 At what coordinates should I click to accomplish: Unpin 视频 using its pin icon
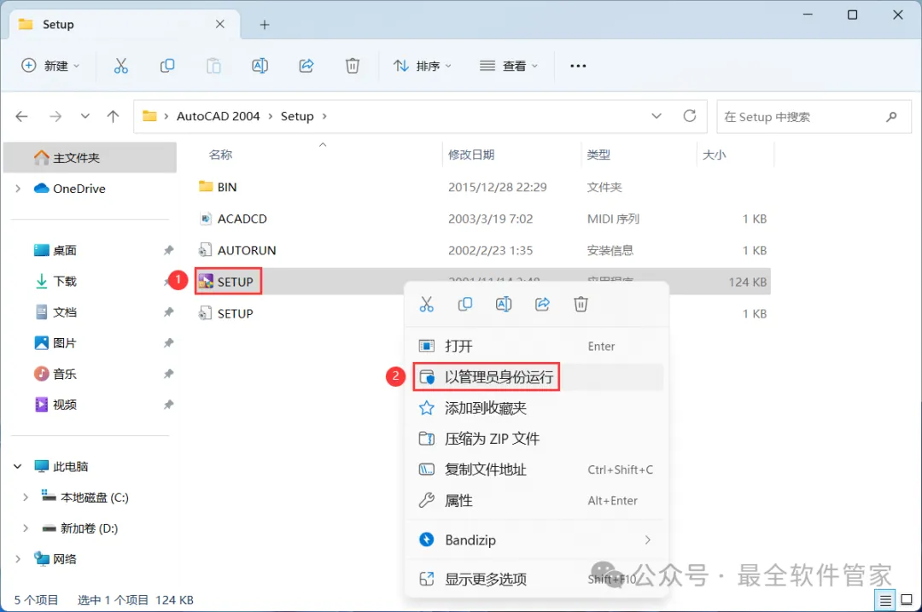pos(169,405)
